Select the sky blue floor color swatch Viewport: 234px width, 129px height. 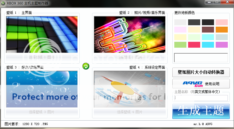(208, 45)
